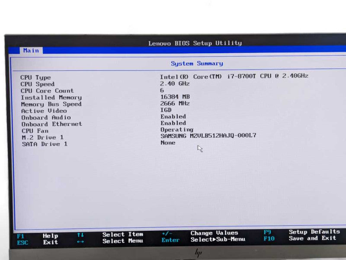Image resolution: width=346 pixels, height=260 pixels.
Task: Click the Enter key hint
Action: [170, 240]
